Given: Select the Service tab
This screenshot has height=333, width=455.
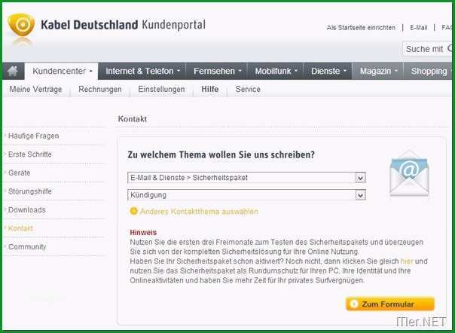Looking at the screenshot, I should click(x=248, y=89).
